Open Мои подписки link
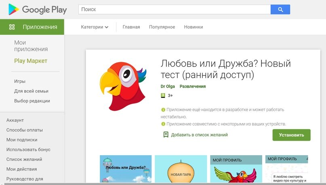The image size is (326, 185). 22,140
